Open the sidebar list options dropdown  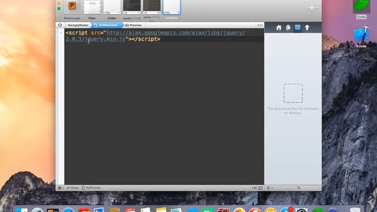tap(270, 188)
